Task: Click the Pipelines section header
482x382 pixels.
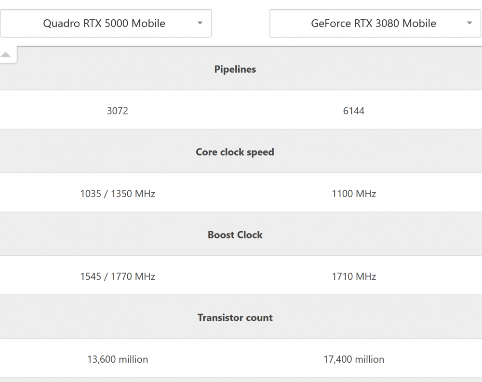Action: (x=235, y=69)
